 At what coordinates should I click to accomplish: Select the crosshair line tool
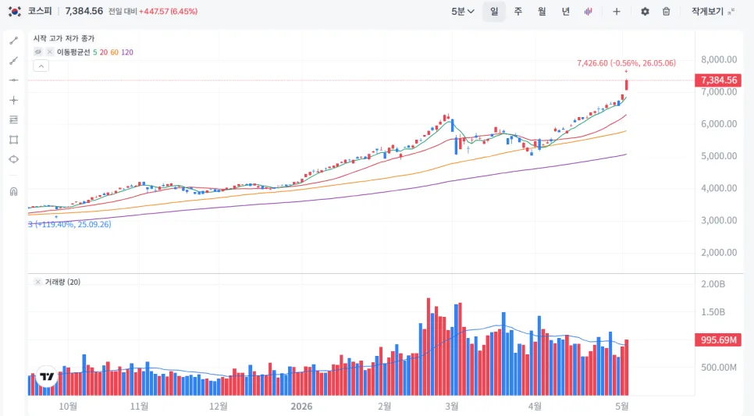(x=13, y=100)
